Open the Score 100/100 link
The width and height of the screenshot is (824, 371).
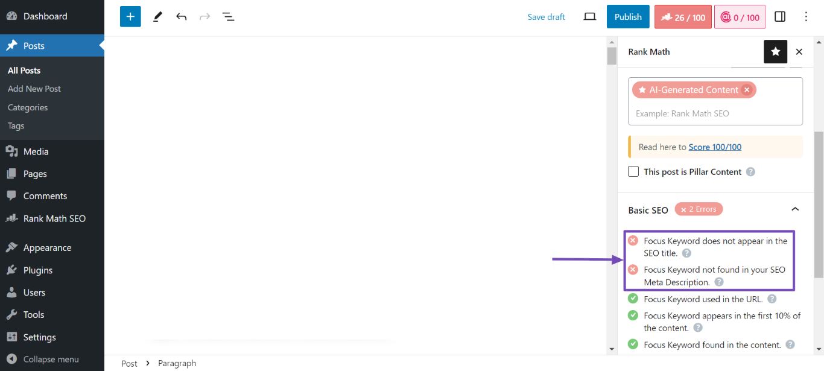point(715,147)
